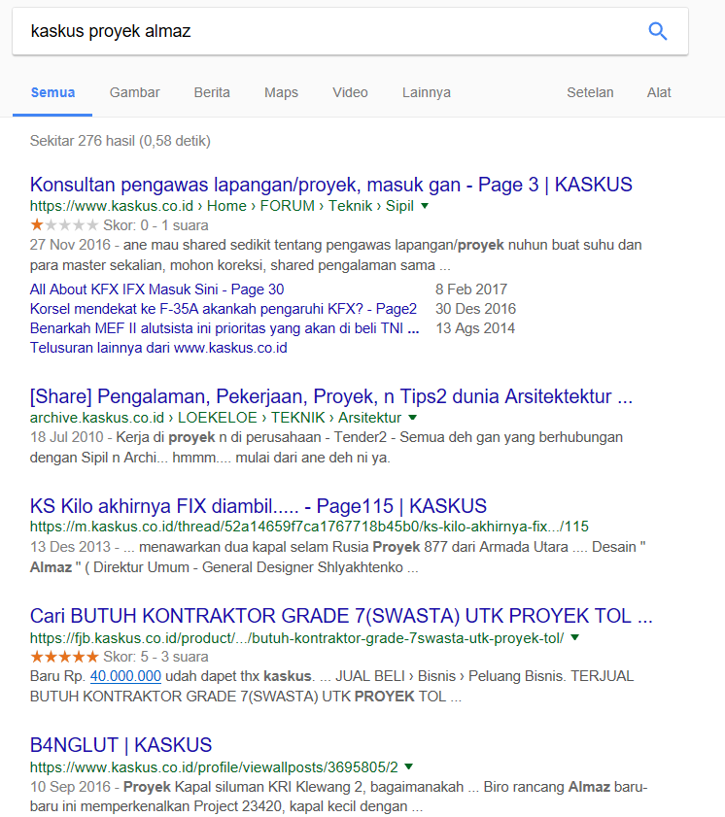The width and height of the screenshot is (725, 817).
Task: Switch to the Maps tab
Action: [x=281, y=92]
